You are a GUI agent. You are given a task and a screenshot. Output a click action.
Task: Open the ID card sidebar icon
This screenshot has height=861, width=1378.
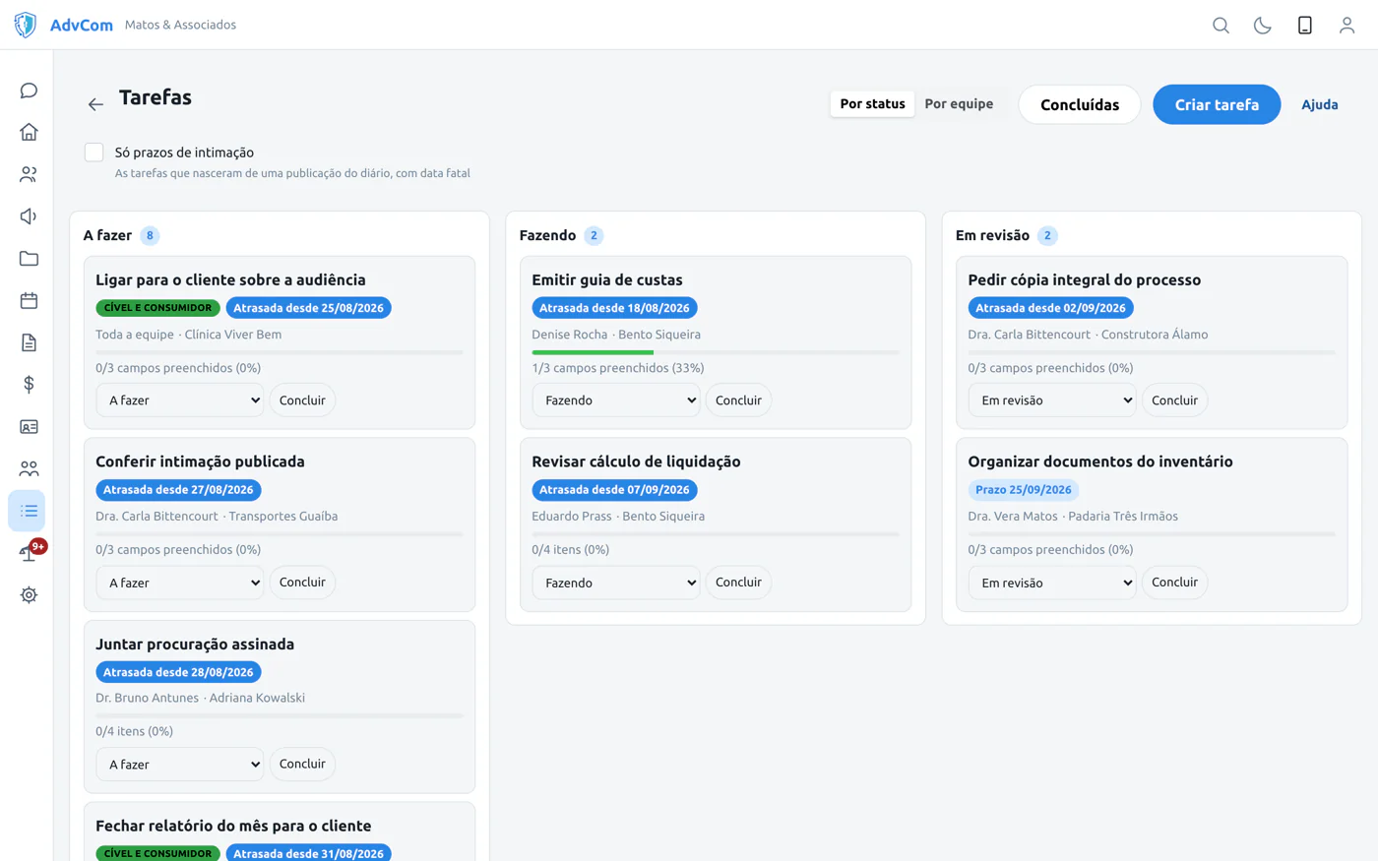pos(29,427)
